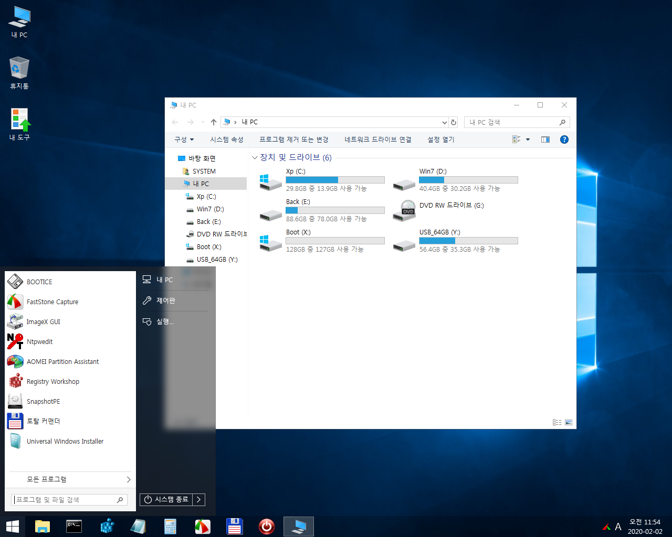The image size is (672, 537).
Task: Open 제어판 from start menu
Action: [174, 300]
